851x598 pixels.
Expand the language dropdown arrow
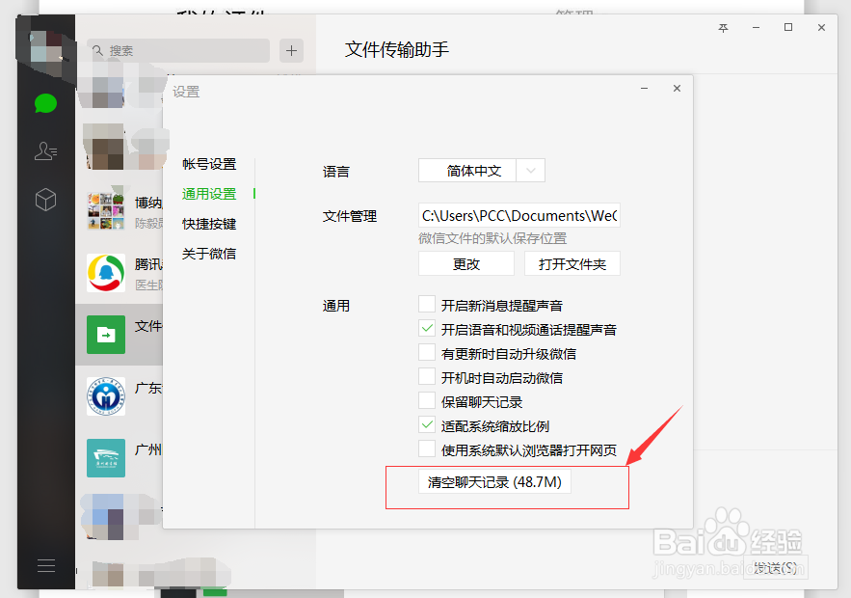[531, 171]
